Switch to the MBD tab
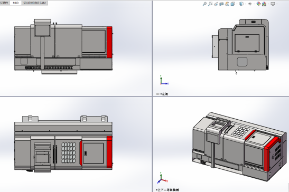 point(16,3)
